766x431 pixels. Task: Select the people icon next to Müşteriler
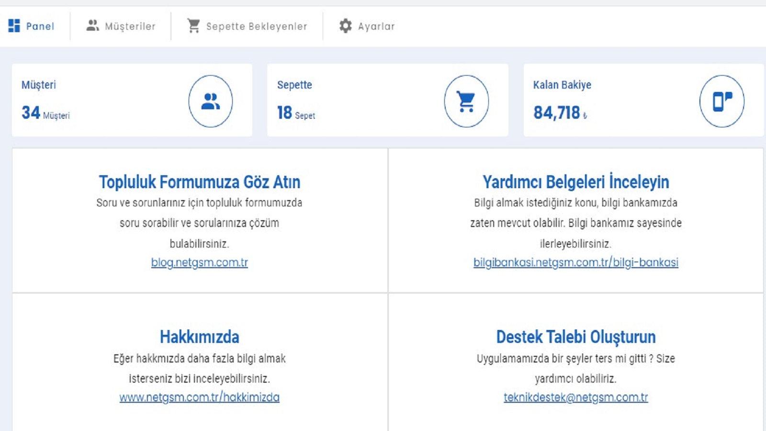click(92, 25)
